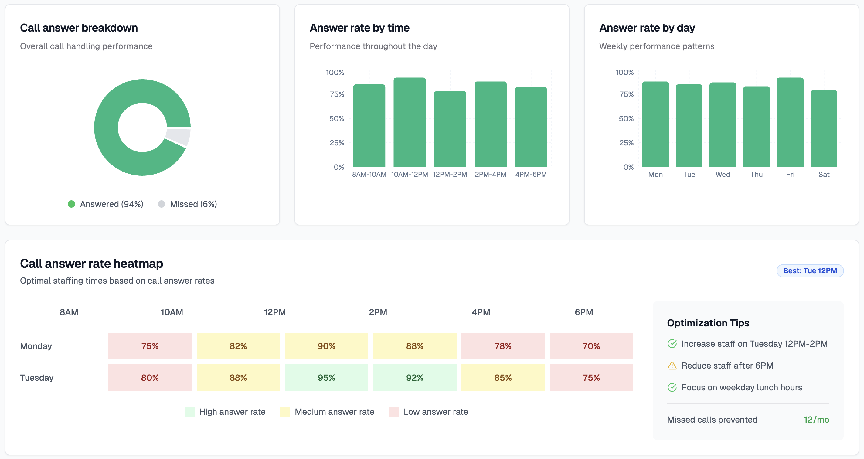Screen dimensions: 864x459
Task: Click the gray Missed legend dot
Action: click(162, 204)
